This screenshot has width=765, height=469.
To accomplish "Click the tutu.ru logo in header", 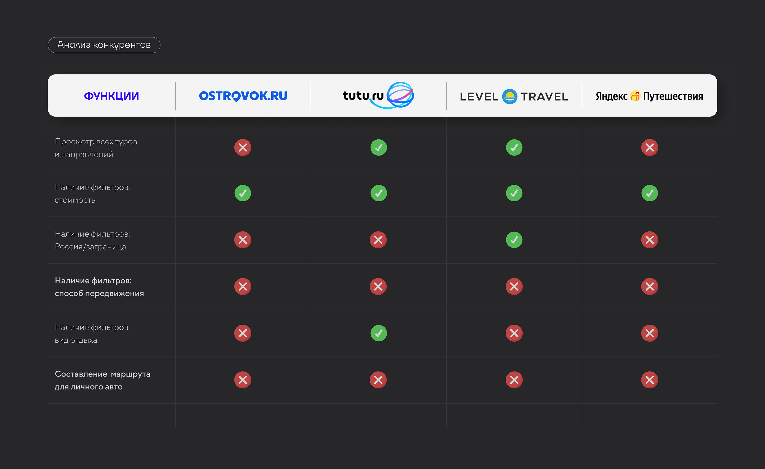I will point(378,95).
